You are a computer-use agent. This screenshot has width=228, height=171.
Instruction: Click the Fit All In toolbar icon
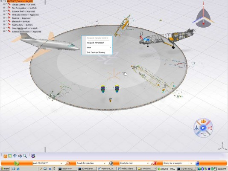10,156
